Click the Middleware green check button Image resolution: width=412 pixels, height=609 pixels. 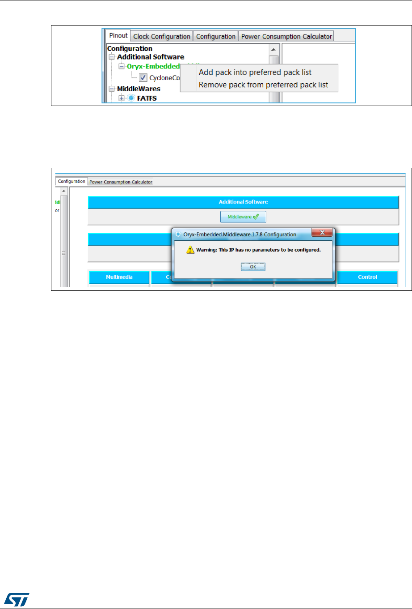[243, 217]
